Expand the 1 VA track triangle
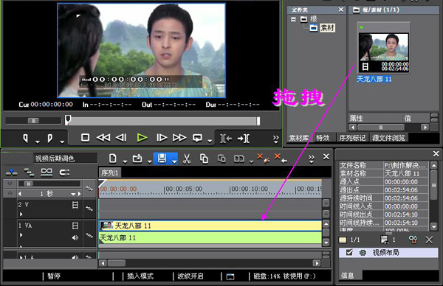The image size is (443, 286). pos(21,234)
